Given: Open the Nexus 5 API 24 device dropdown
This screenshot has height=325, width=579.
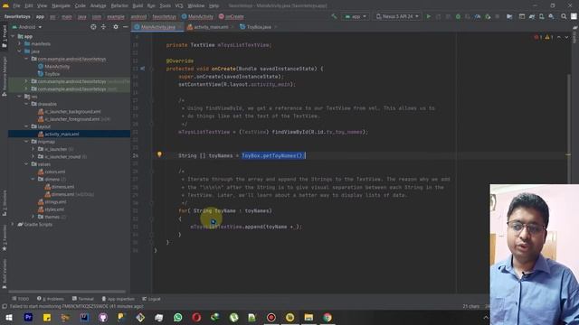Looking at the screenshot, I should pos(397,16).
